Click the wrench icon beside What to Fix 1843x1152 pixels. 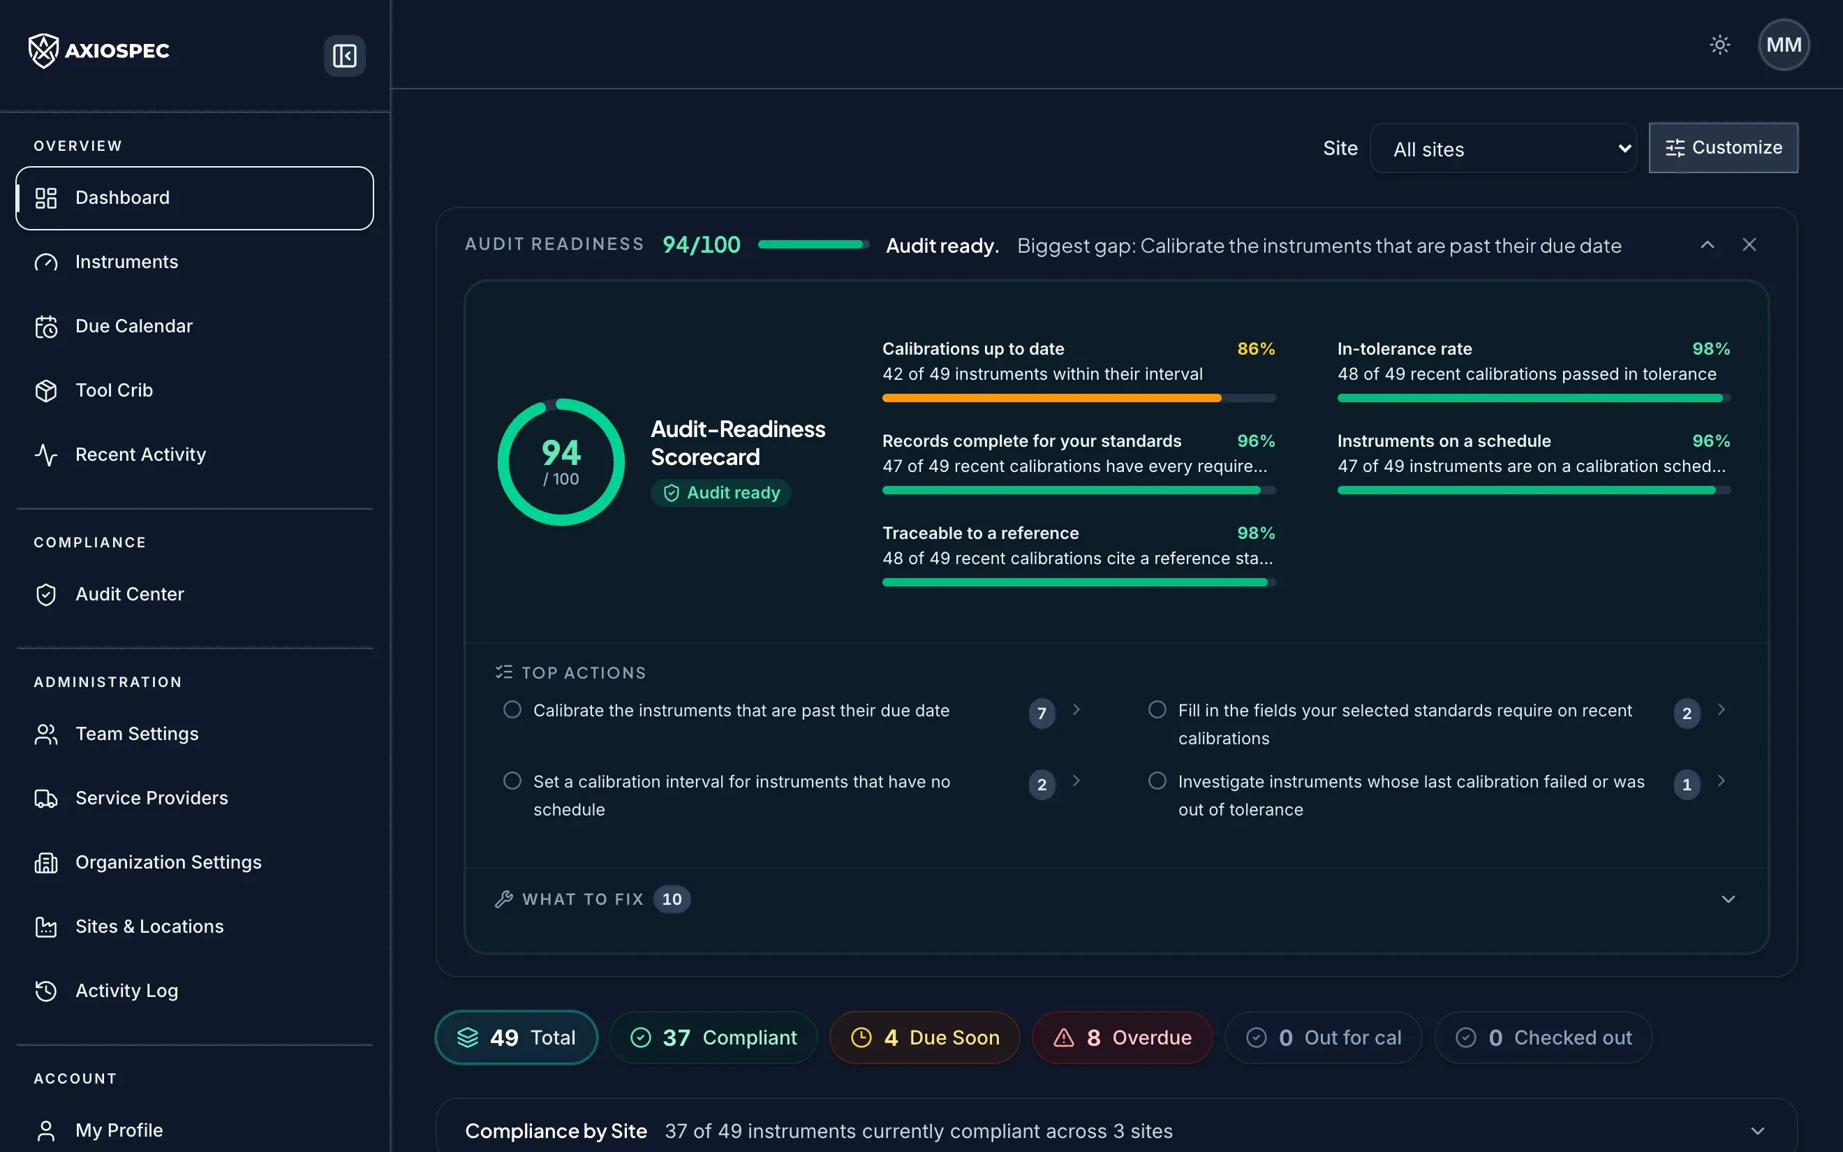pyautogui.click(x=503, y=899)
